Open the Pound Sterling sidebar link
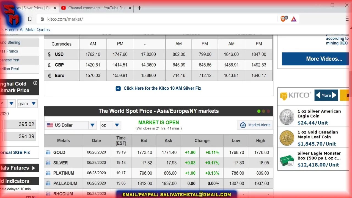 pos(10,42)
